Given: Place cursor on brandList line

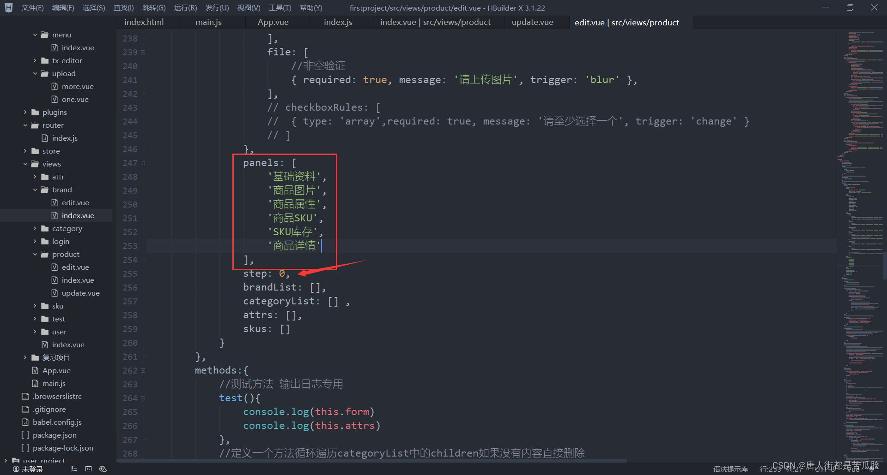Looking at the screenshot, I should click(285, 287).
